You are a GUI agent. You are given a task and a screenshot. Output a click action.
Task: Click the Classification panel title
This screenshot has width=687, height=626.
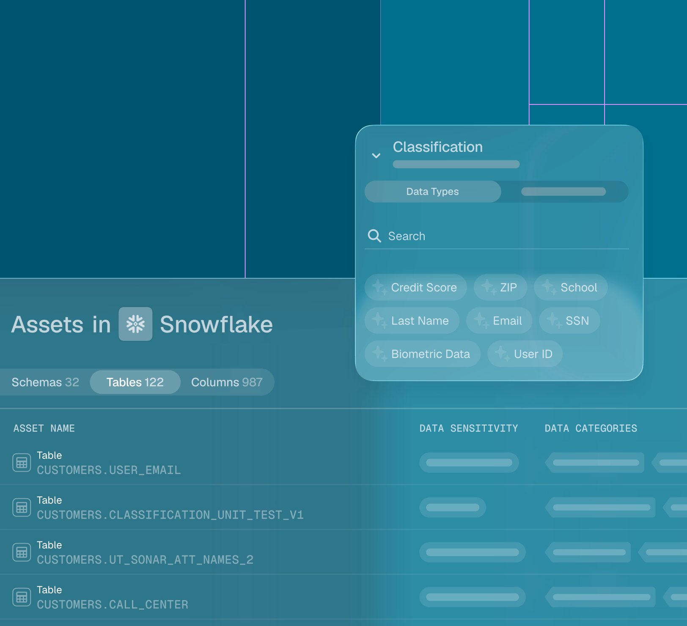pyautogui.click(x=438, y=147)
